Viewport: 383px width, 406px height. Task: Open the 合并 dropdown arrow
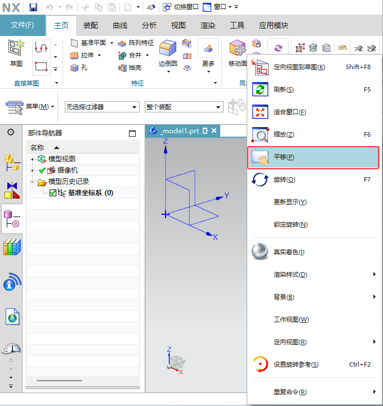[148, 56]
